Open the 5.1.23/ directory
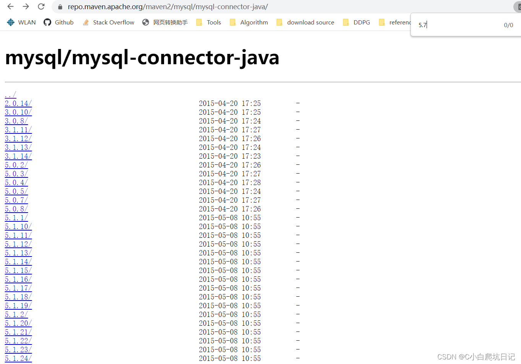Viewport: 521px width, 364px height. click(x=18, y=349)
